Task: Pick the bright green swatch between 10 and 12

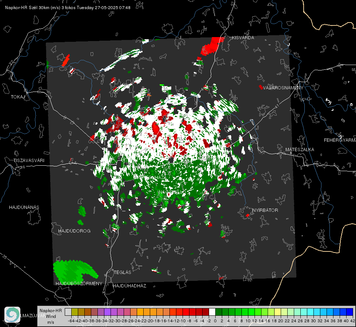Action: tap(251, 312)
